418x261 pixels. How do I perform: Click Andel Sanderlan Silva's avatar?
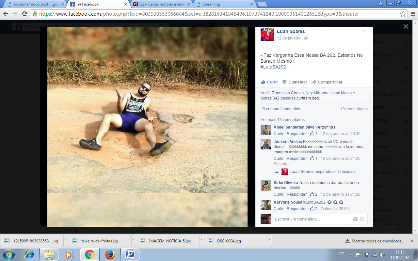(266, 130)
